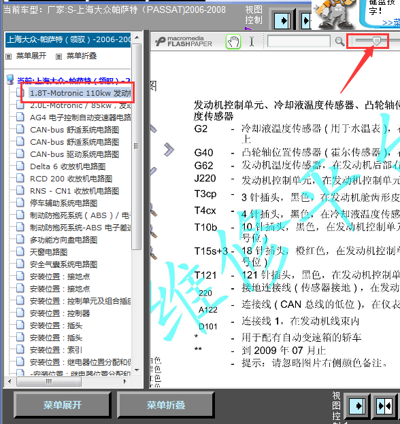Click the Macromedia FlashPaper logo
Screen dimensions: 400x424
click(184, 41)
